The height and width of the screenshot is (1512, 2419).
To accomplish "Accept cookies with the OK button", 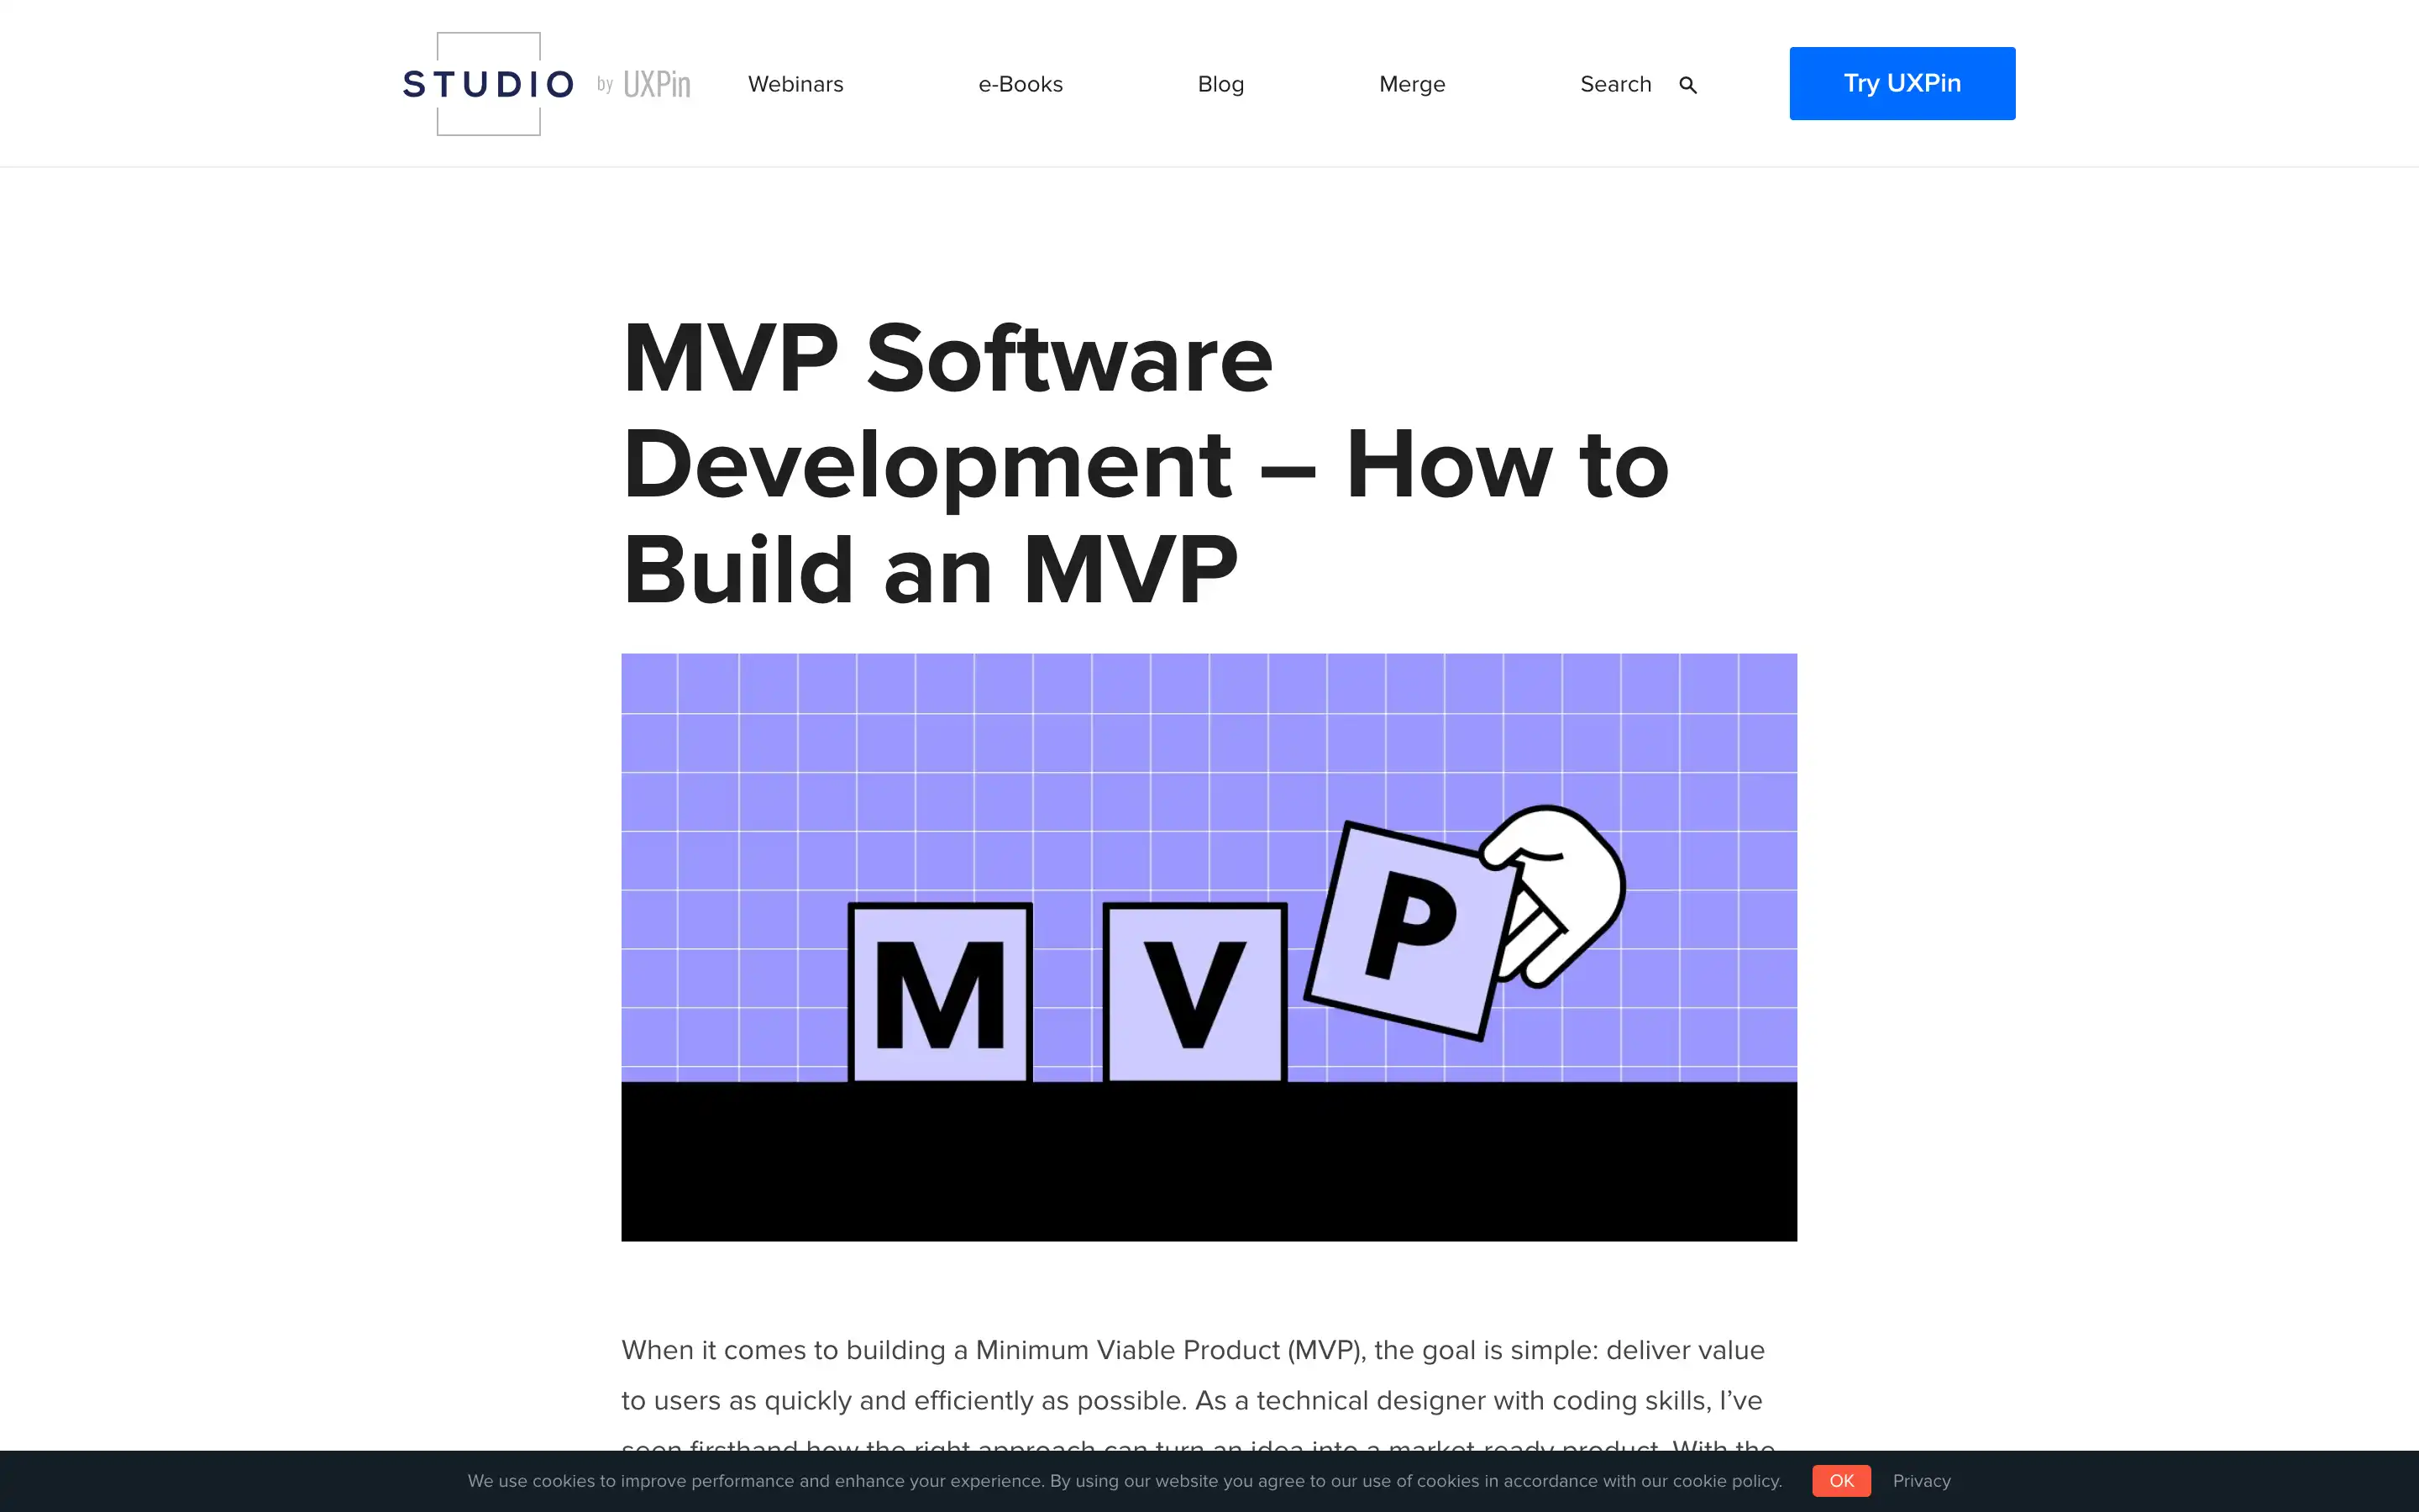I will pos(1840,1481).
